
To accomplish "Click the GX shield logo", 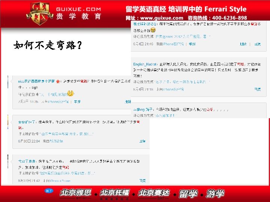I will click(x=40, y=13).
